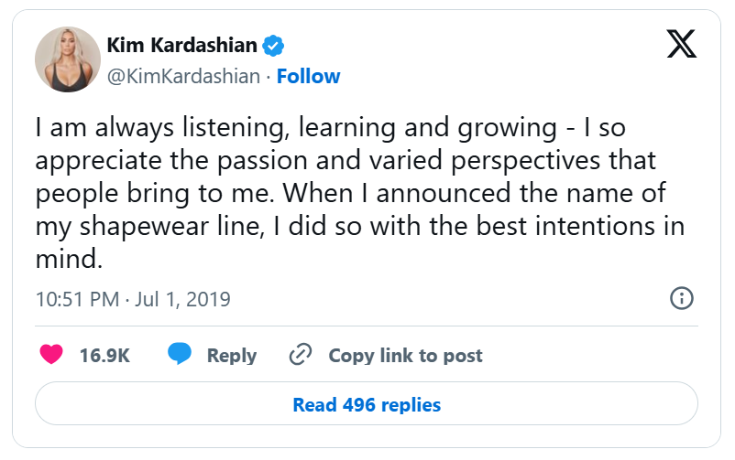This screenshot has width=735, height=460.
Task: Click the final word "mind." of the tweet
Action: [x=66, y=259]
